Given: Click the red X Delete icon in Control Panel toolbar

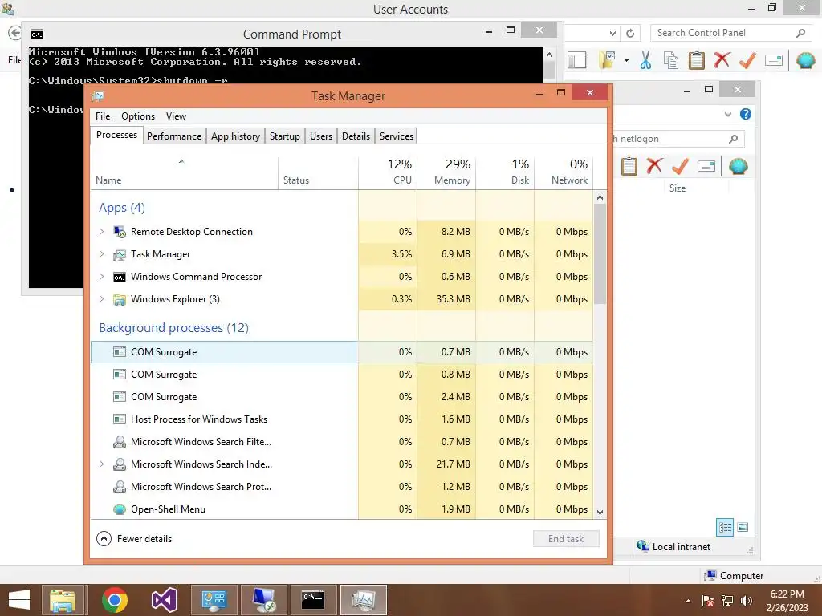Looking at the screenshot, I should point(722,60).
